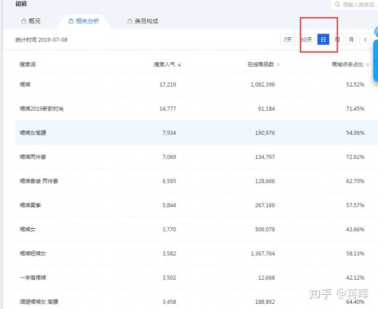This screenshot has height=309, width=378.
Task: Select the 月 monthly view button
Action: pyautogui.click(x=351, y=39)
